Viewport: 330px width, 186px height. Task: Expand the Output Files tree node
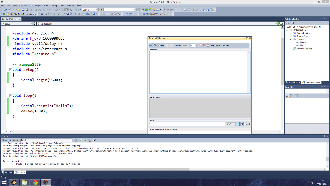pyautogui.click(x=291, y=36)
